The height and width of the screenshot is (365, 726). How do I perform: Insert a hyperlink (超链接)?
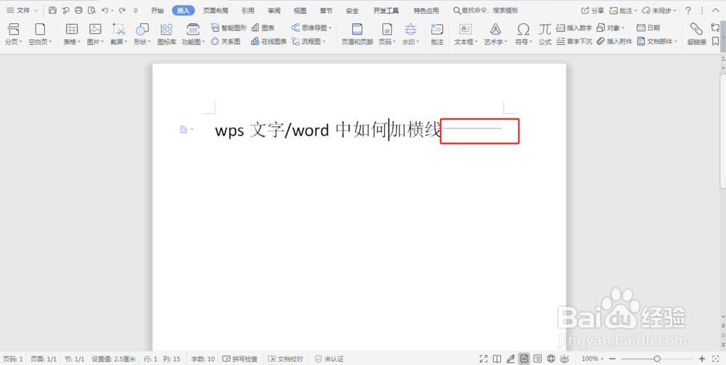tap(696, 35)
